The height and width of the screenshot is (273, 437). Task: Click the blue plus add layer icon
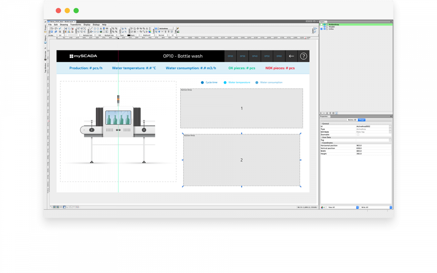[x=159, y=32]
